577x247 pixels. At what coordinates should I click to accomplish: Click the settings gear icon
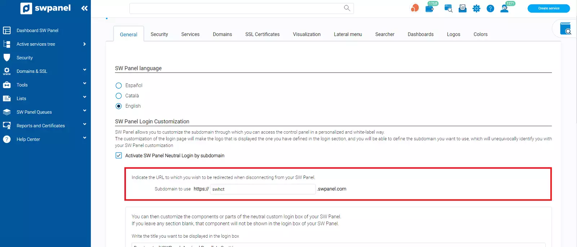(476, 9)
